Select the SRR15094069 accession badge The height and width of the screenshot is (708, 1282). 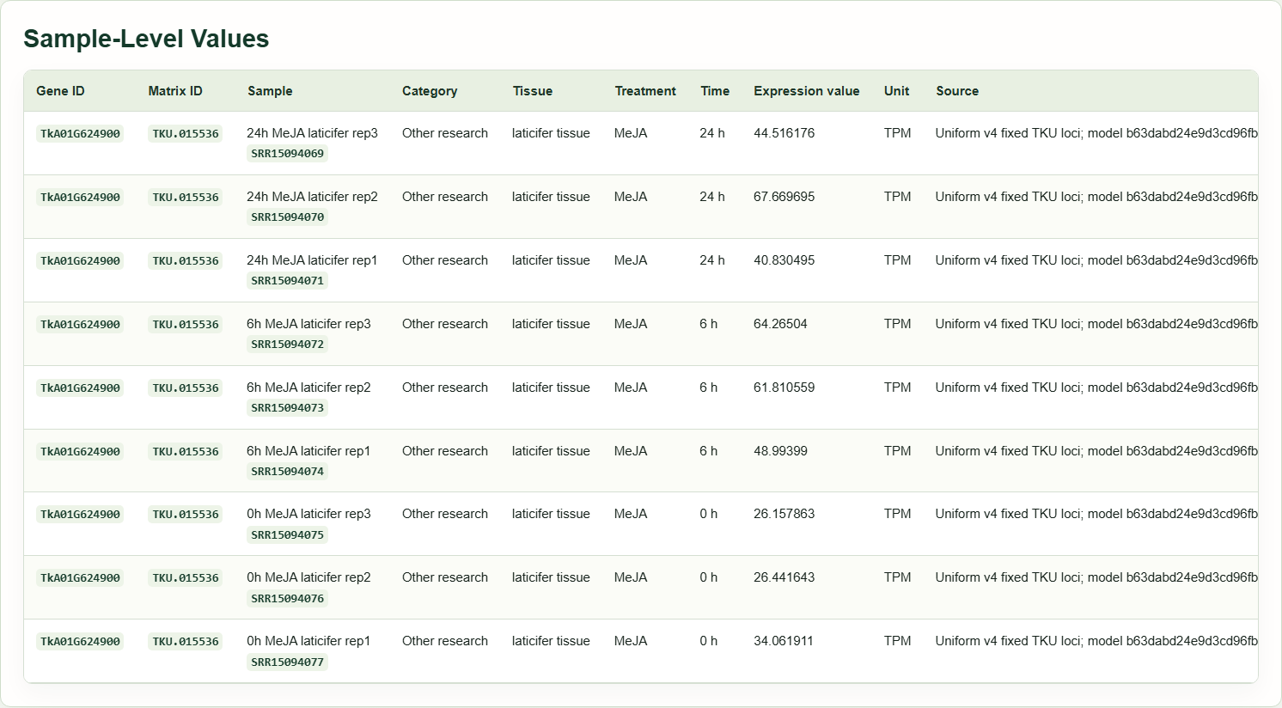click(x=288, y=154)
